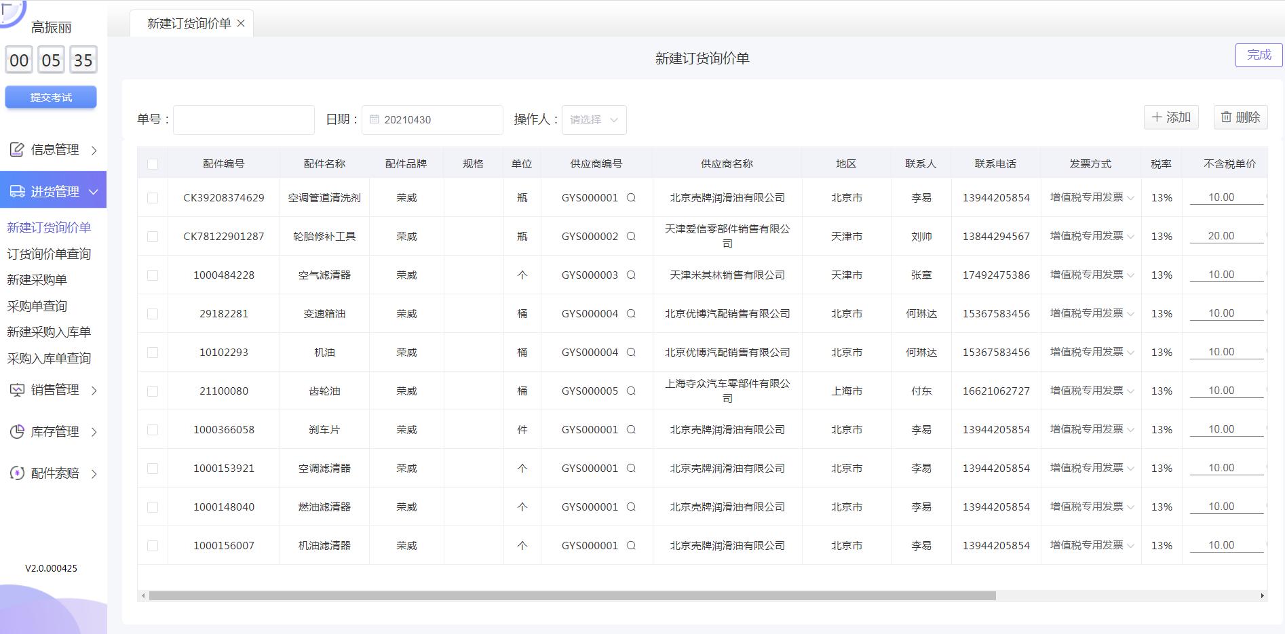Click the 完成 button
The width and height of the screenshot is (1285, 634).
pyautogui.click(x=1259, y=55)
